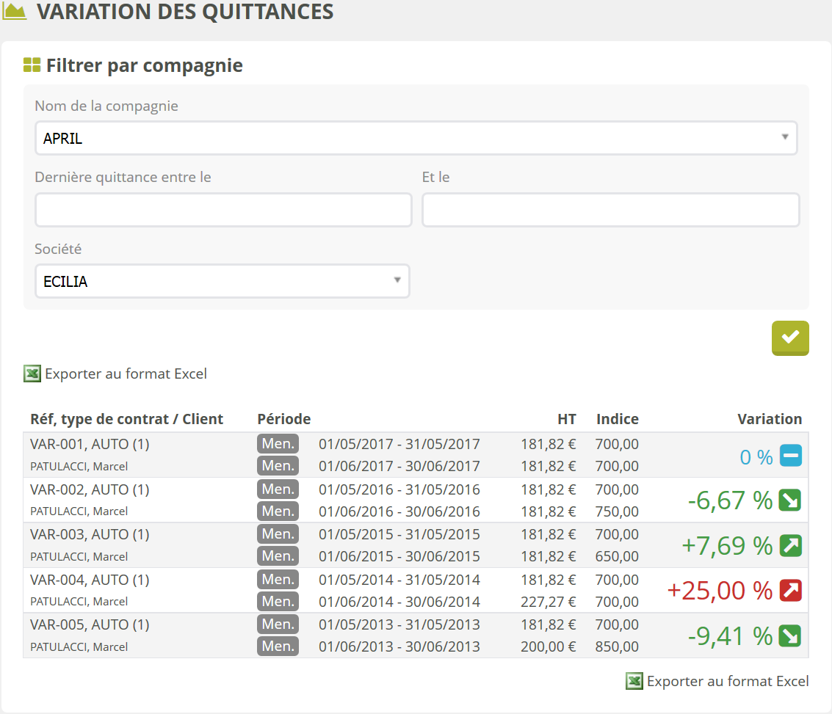
Task: Click the blue minus icon for VAR-001
Action: pos(790,456)
